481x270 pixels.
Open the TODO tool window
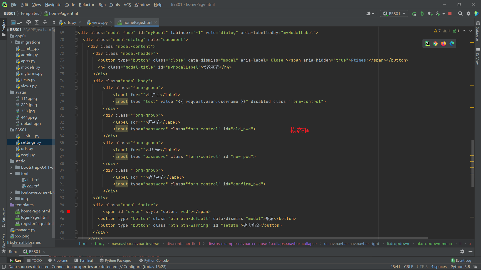coord(34,260)
